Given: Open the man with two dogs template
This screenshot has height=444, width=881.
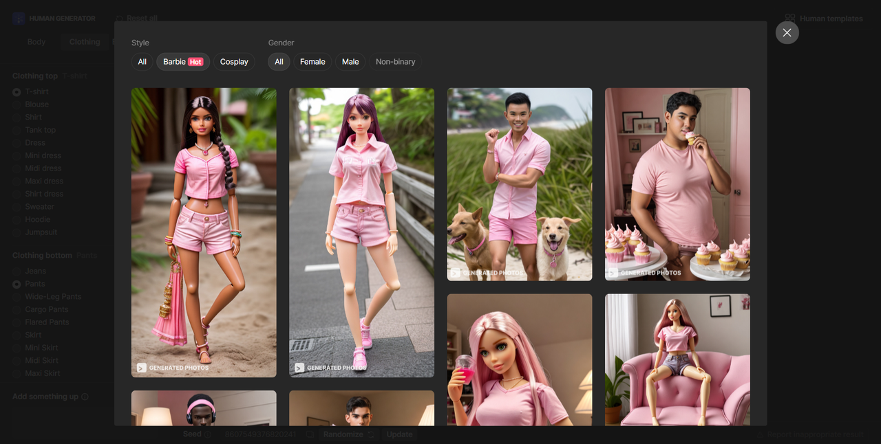Looking at the screenshot, I should 520,184.
